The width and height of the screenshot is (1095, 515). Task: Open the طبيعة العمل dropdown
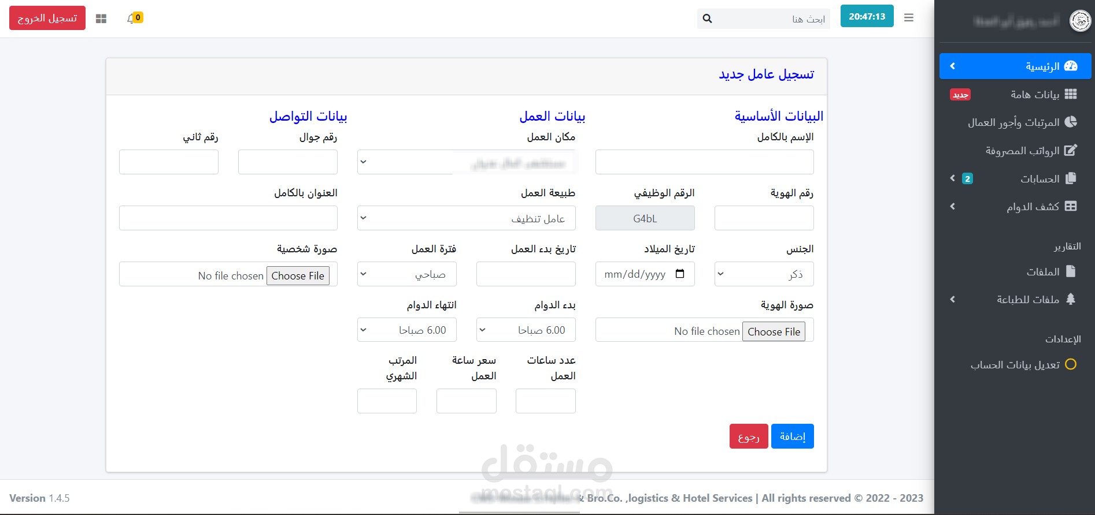(467, 218)
